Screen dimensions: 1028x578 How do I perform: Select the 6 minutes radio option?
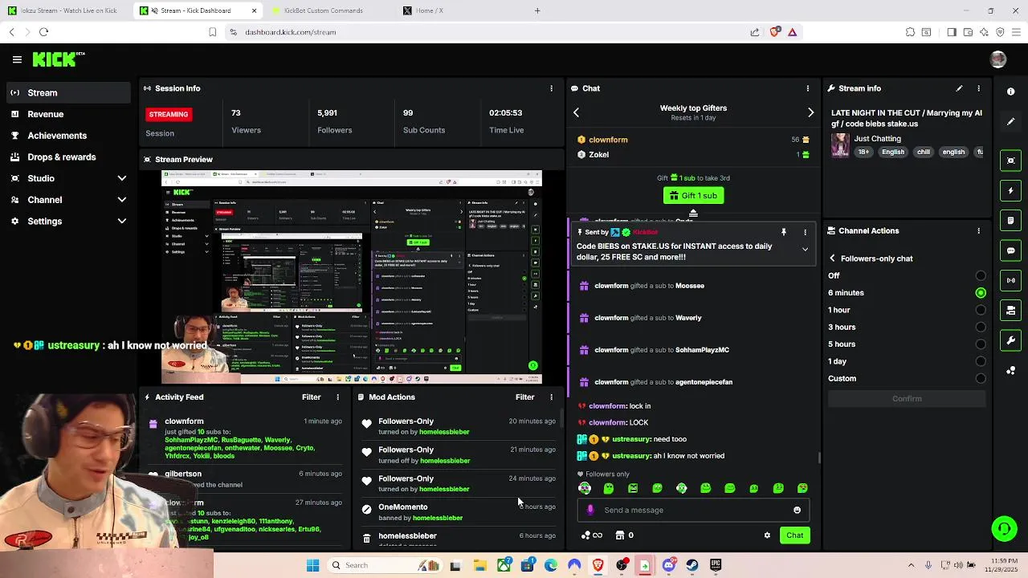pos(981,293)
